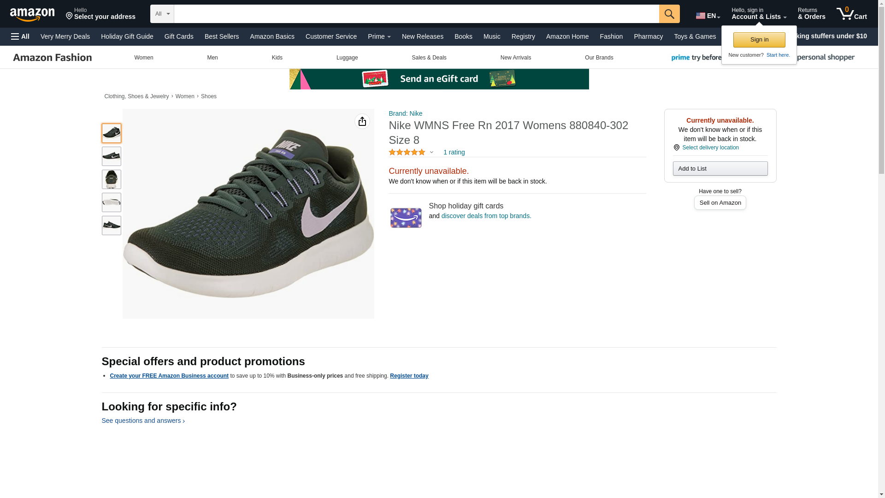The image size is (885, 498).
Task: Click the delivery location pin icon
Action: pos(676,148)
